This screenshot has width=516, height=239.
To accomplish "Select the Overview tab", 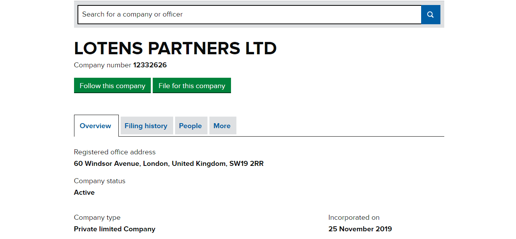I will (96, 126).
